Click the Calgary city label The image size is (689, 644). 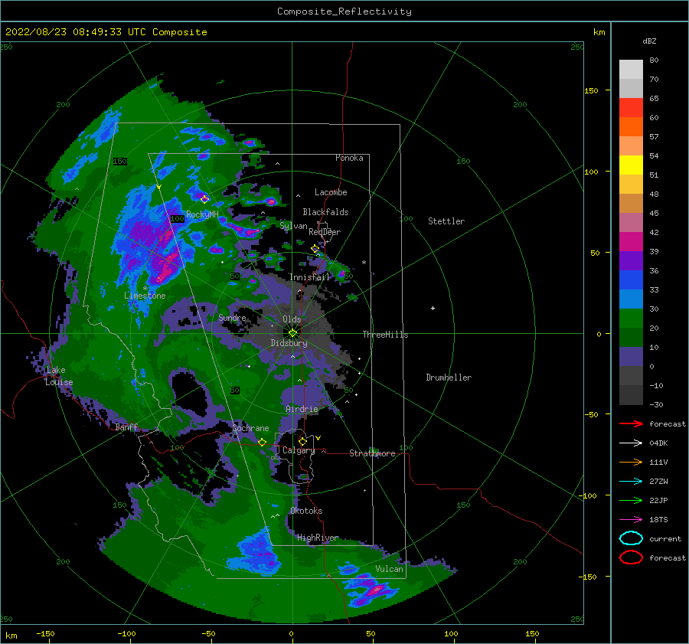tap(299, 450)
